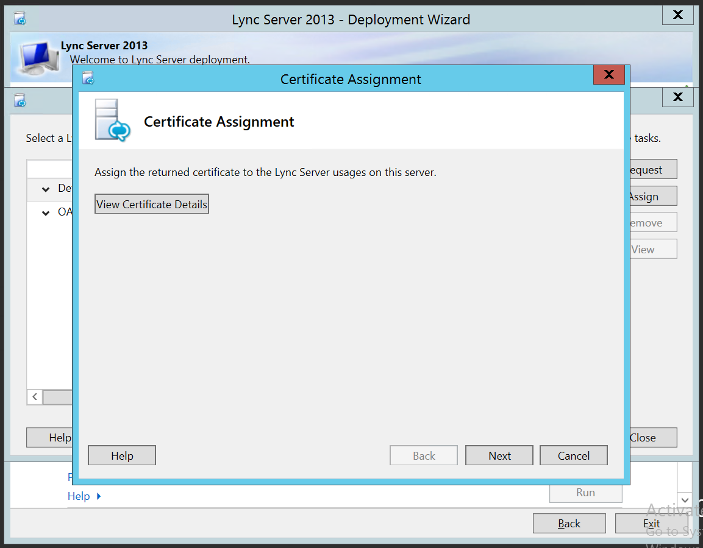Click the Remove button in the background window
The height and width of the screenshot is (548, 703).
coord(653,222)
